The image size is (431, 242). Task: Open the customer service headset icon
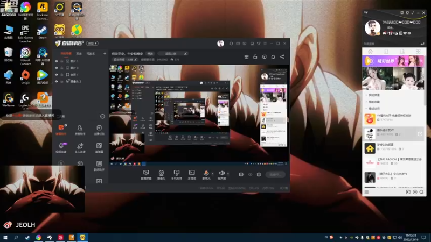click(x=231, y=44)
